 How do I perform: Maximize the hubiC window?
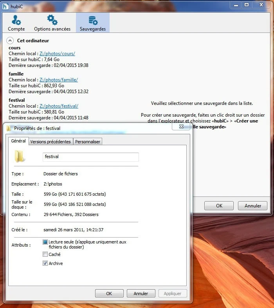(247, 5)
